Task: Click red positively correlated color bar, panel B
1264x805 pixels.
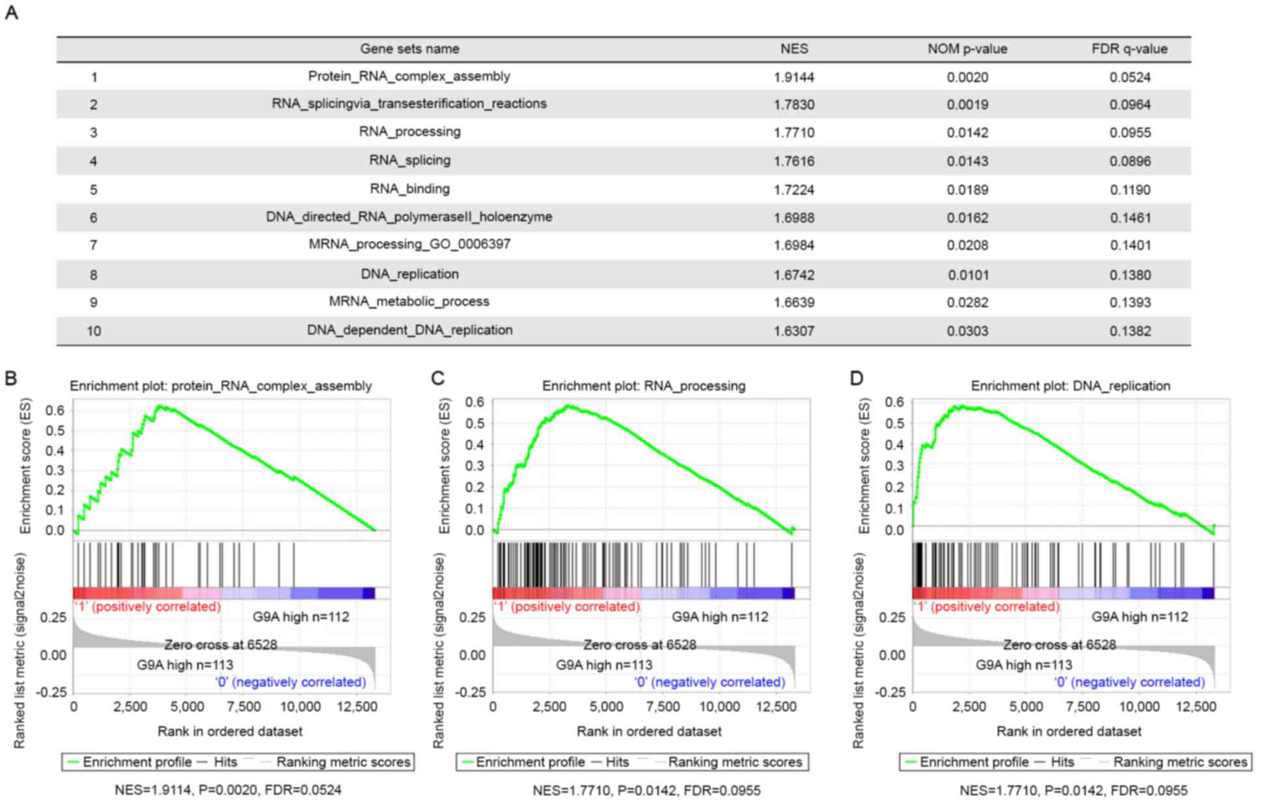Action: pos(117,593)
